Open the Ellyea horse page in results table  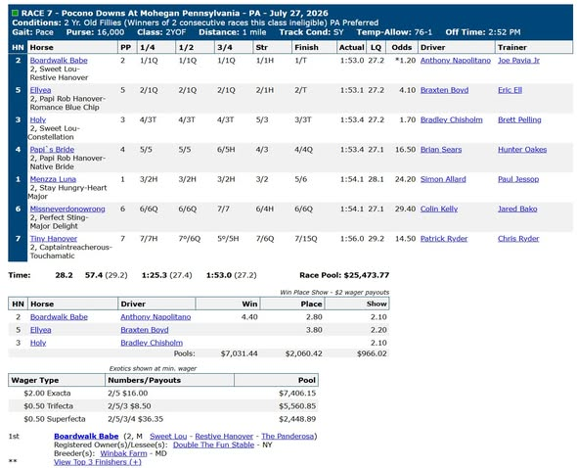40,90
